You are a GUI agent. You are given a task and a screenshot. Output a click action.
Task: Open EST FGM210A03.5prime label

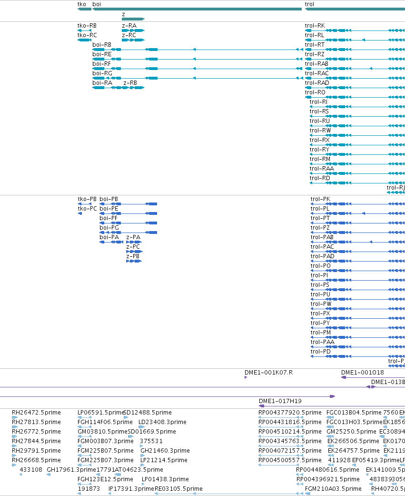coord(333,488)
